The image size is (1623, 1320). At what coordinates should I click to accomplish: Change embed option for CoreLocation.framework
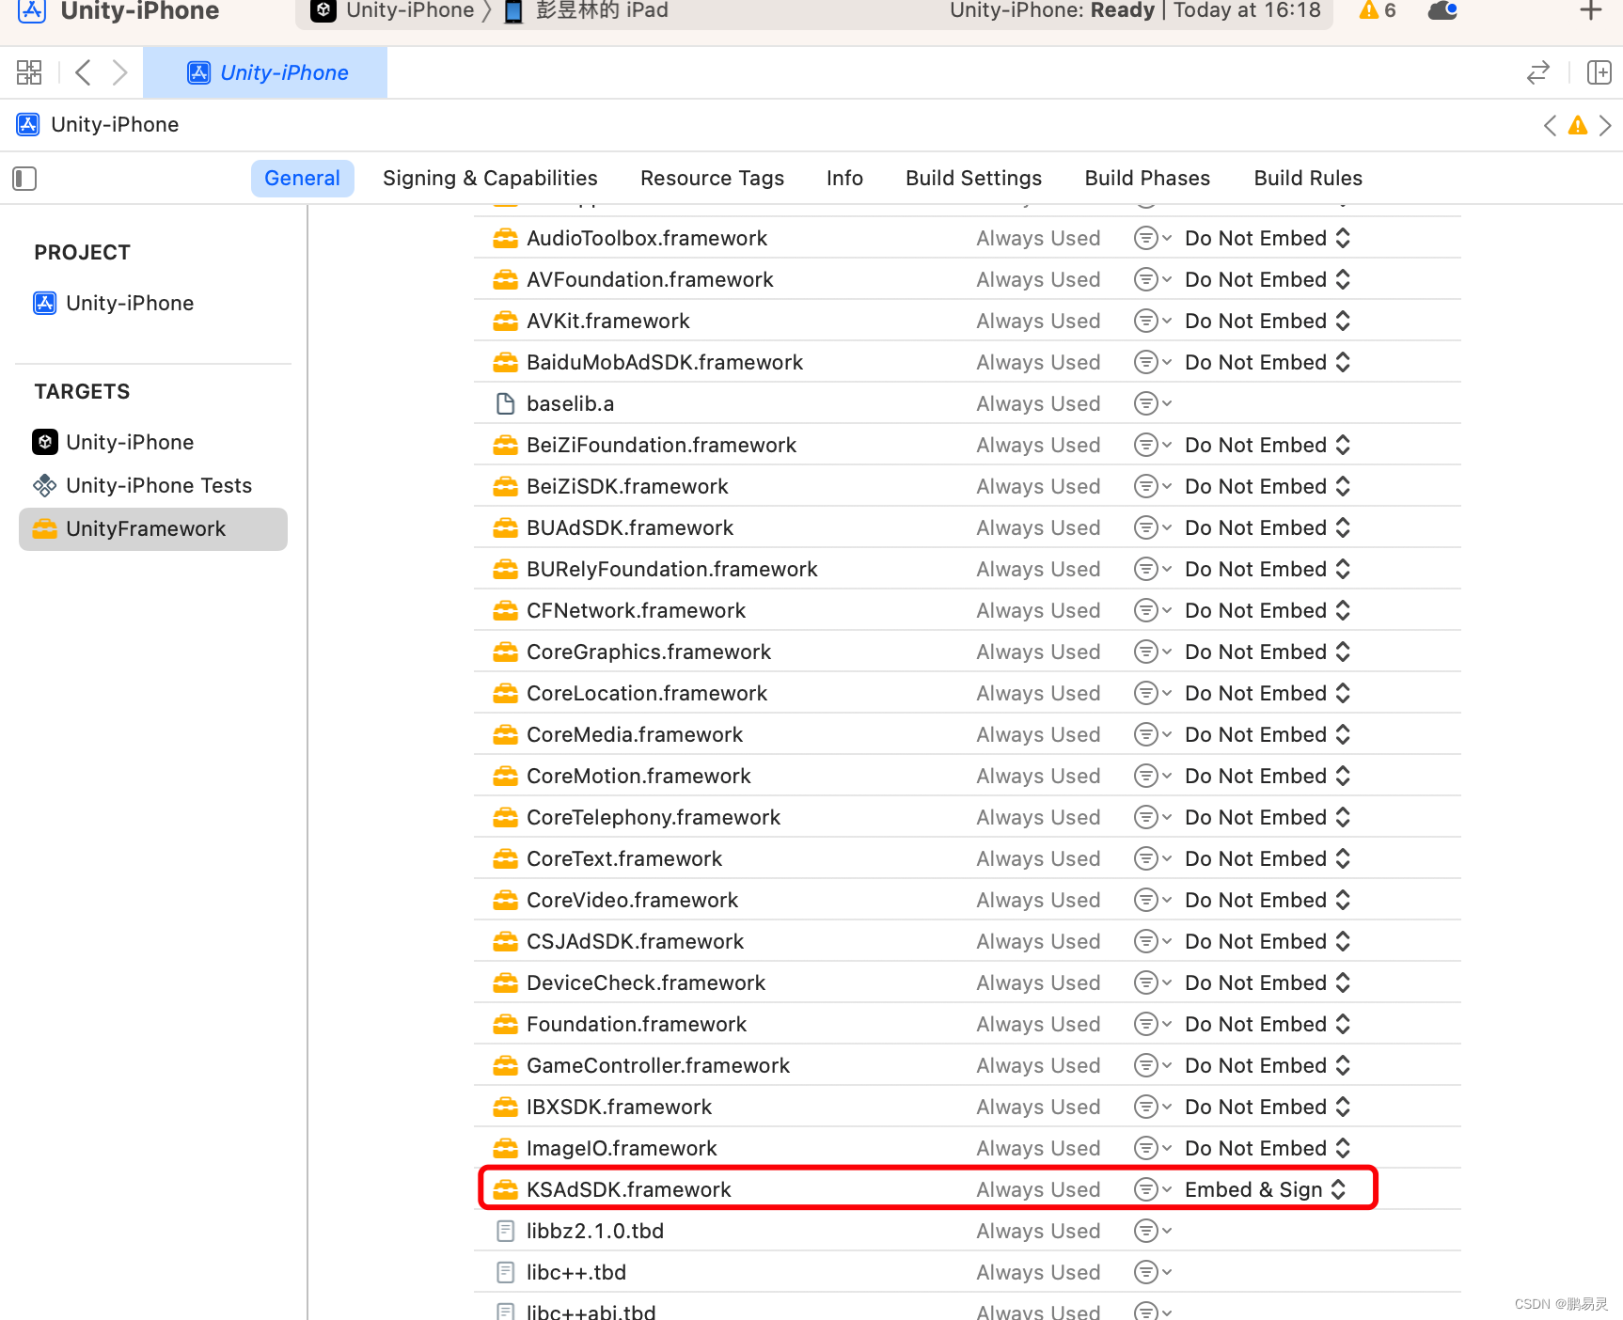[x=1268, y=693]
